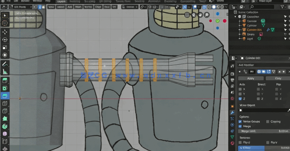The image size is (290, 151).
Task: Open the Modifier properties wrench tab
Action: [232, 113]
